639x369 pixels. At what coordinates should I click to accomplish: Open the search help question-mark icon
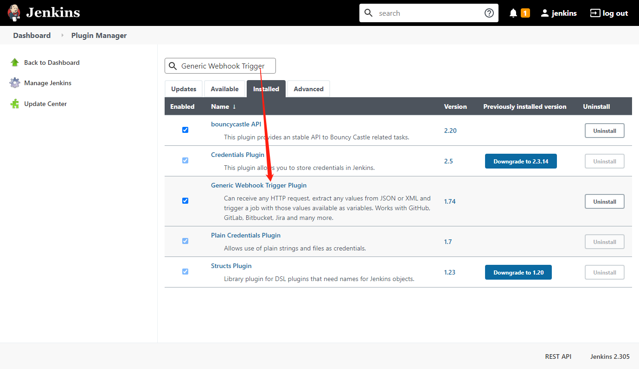point(489,13)
